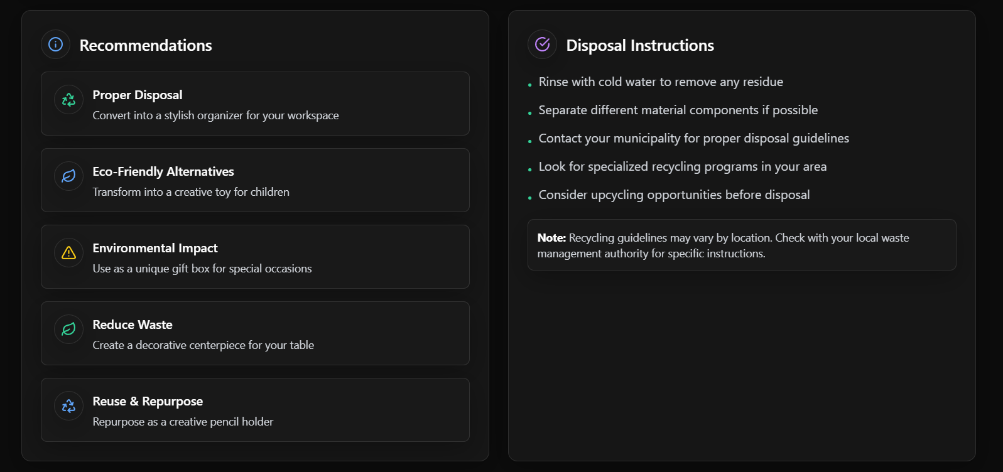Select the 'specialized recycling programs' instruction
The image size is (1003, 472).
click(683, 166)
